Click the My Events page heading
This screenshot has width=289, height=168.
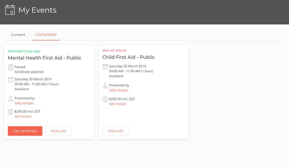coord(38,10)
